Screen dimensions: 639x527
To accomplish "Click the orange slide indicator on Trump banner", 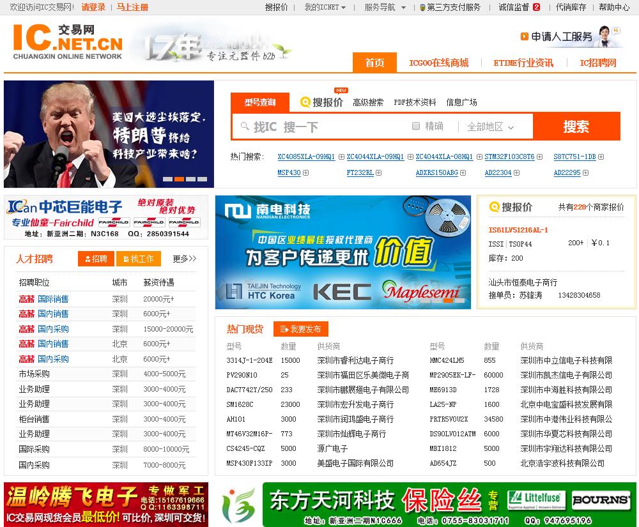I will pos(179,179).
